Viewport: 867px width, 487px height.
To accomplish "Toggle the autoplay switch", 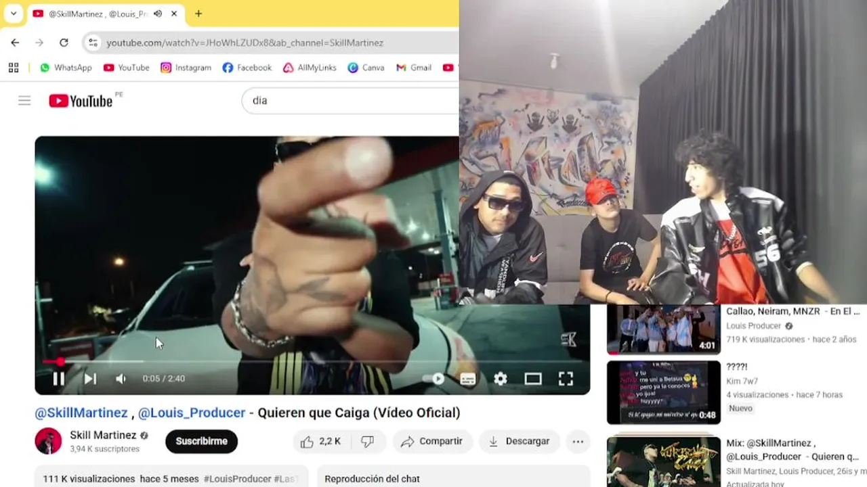I will (434, 379).
